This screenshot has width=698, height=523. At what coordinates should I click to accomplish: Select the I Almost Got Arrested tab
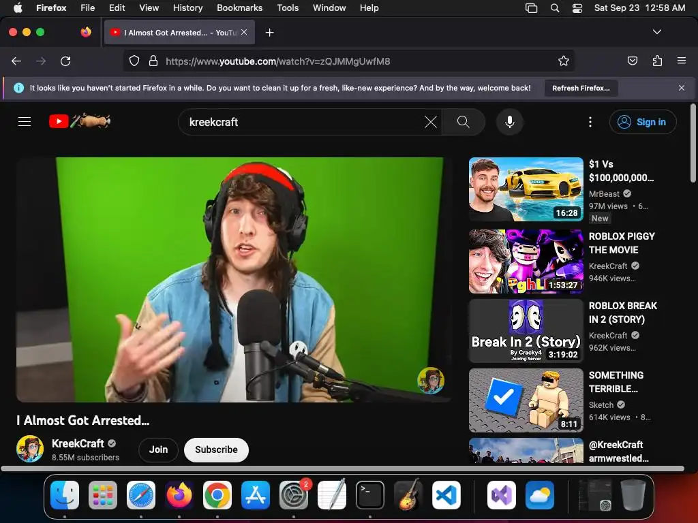[179, 32]
